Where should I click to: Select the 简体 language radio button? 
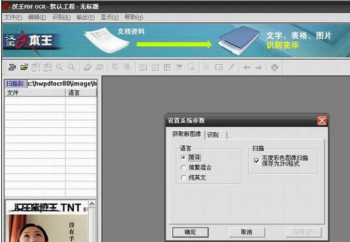pyautogui.click(x=183, y=157)
